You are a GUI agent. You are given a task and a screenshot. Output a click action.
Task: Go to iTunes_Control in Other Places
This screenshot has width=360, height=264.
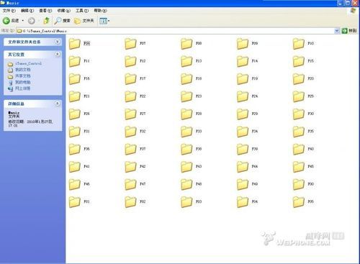point(28,63)
